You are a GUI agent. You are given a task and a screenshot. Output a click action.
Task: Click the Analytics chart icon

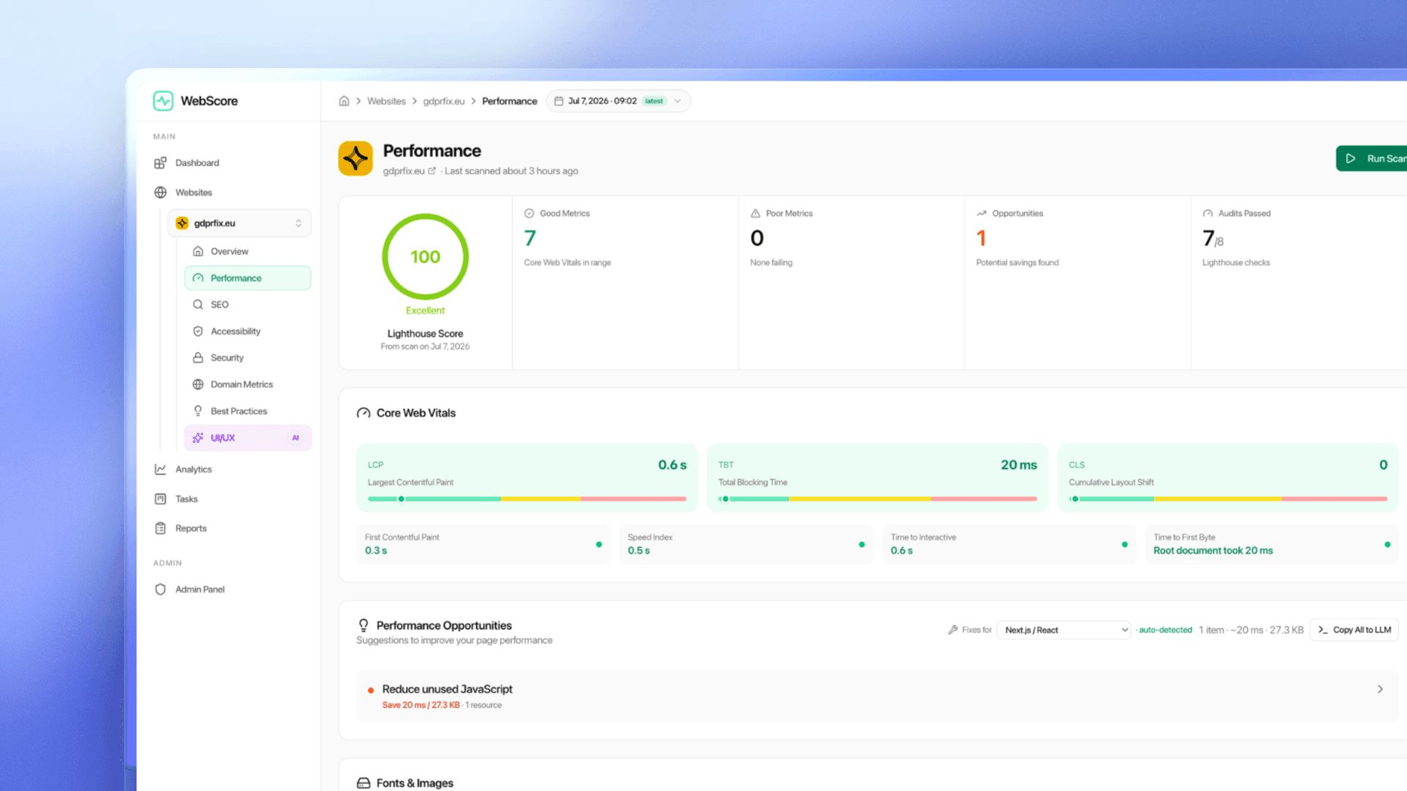point(160,469)
